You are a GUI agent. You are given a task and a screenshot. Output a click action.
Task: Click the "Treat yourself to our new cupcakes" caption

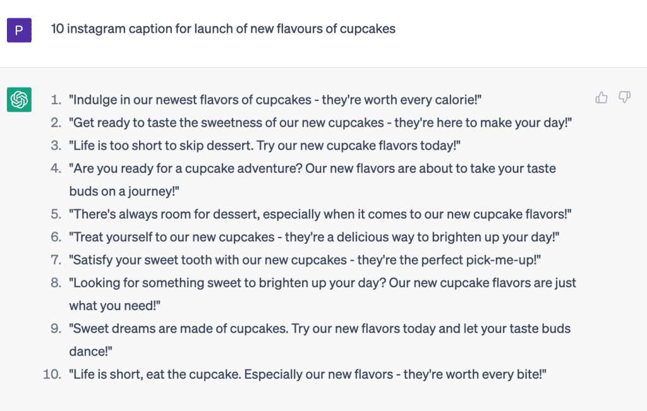point(314,237)
